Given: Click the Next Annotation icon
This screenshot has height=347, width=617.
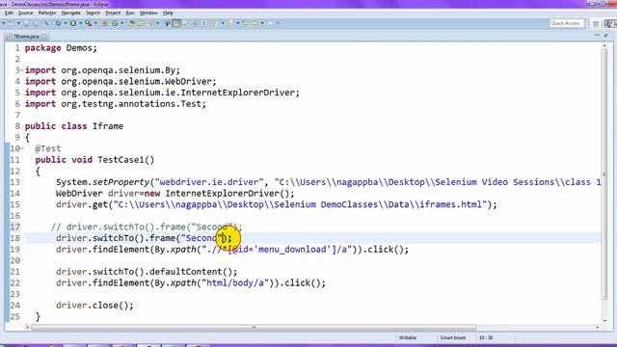Looking at the screenshot, I should pos(214,23).
